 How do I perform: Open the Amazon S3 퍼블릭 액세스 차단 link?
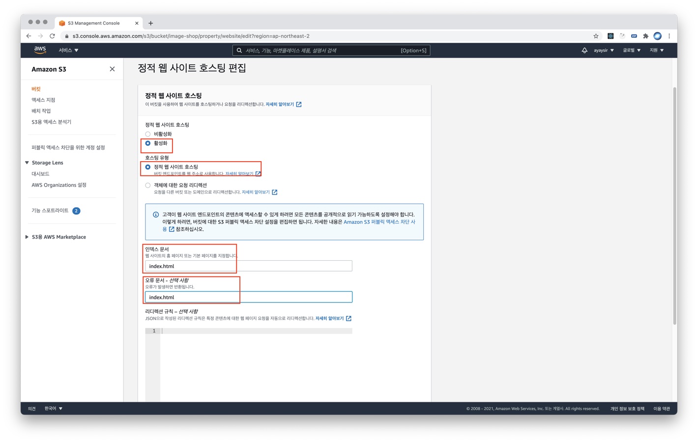point(378,222)
